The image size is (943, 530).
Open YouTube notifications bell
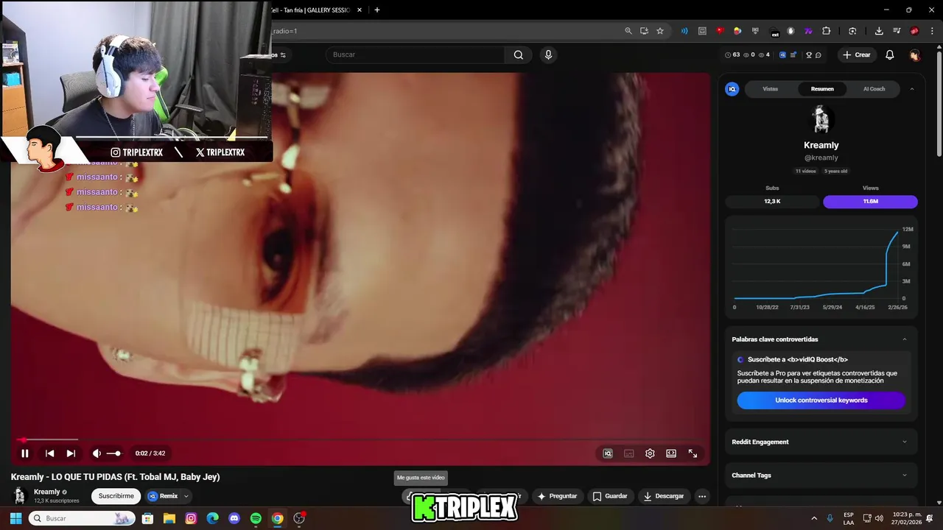pyautogui.click(x=890, y=54)
